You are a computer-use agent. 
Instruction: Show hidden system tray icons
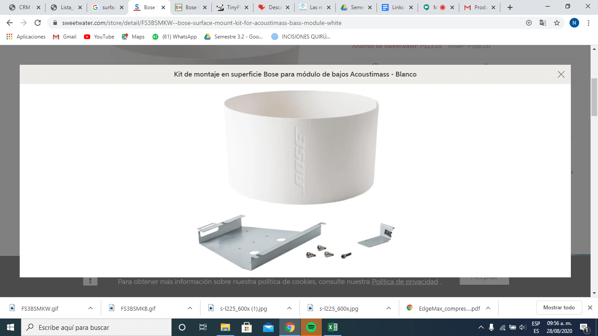pyautogui.click(x=481, y=327)
